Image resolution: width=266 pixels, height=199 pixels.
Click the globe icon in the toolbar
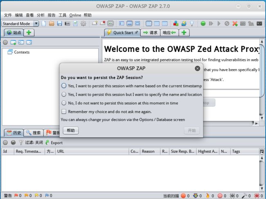[x=184, y=23]
